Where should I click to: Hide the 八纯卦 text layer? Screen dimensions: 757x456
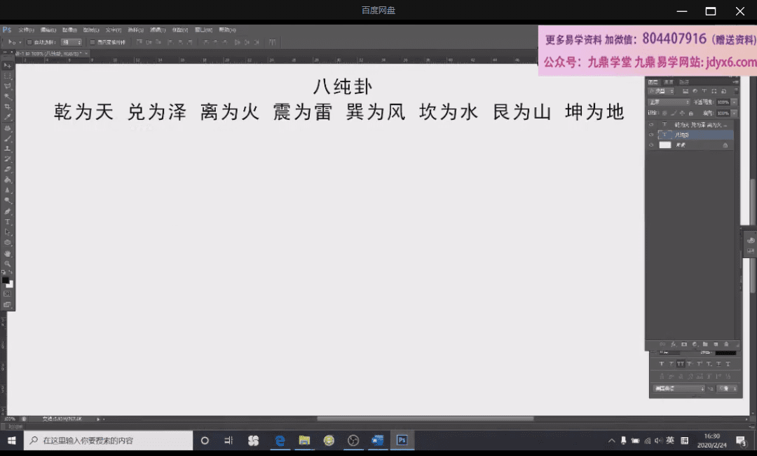pos(651,135)
